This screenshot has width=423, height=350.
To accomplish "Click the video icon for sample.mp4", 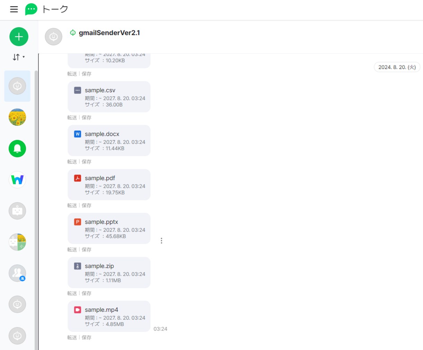I will 78,310.
